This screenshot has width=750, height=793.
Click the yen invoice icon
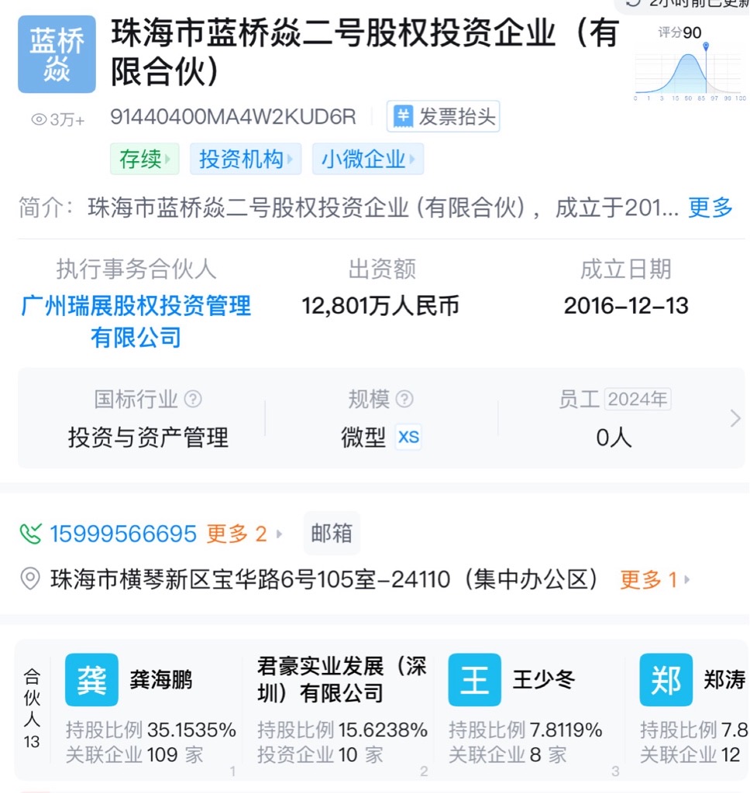click(x=404, y=116)
